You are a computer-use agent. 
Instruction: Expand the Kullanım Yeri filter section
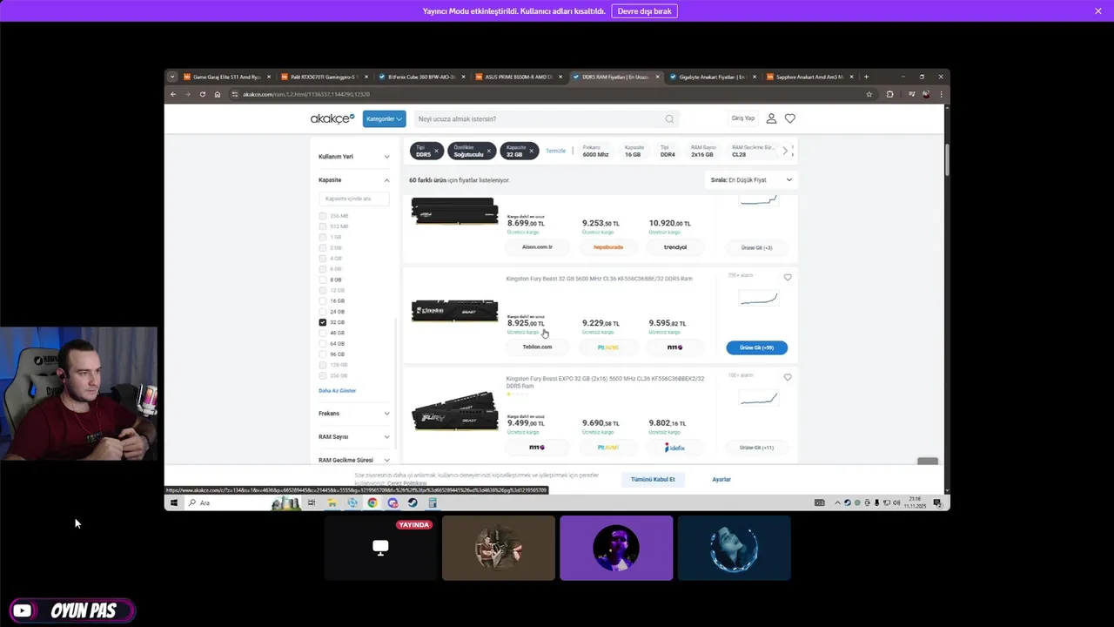[354, 157]
